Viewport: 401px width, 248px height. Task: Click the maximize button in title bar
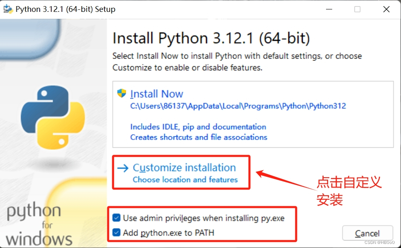point(357,9)
